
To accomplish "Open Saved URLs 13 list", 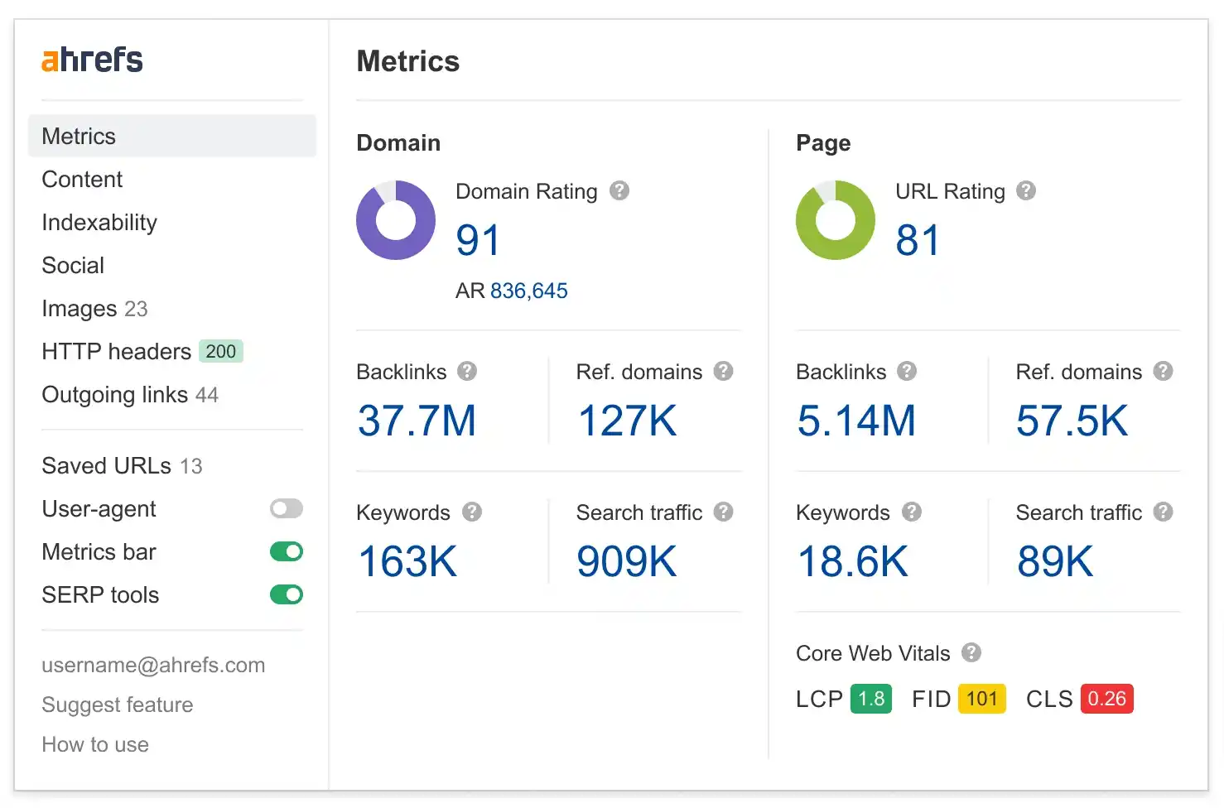I will 122,465.
